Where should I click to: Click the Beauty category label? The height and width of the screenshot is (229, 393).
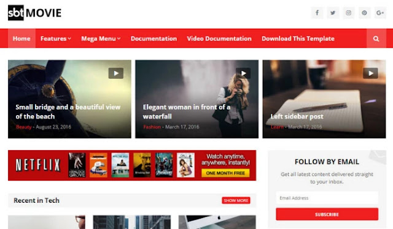(x=24, y=127)
